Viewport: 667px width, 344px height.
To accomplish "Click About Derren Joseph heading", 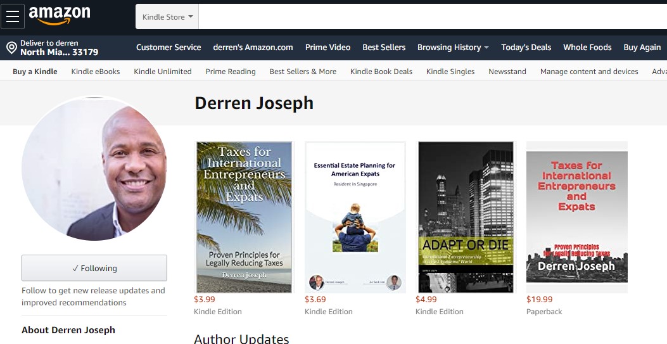I will click(x=68, y=330).
